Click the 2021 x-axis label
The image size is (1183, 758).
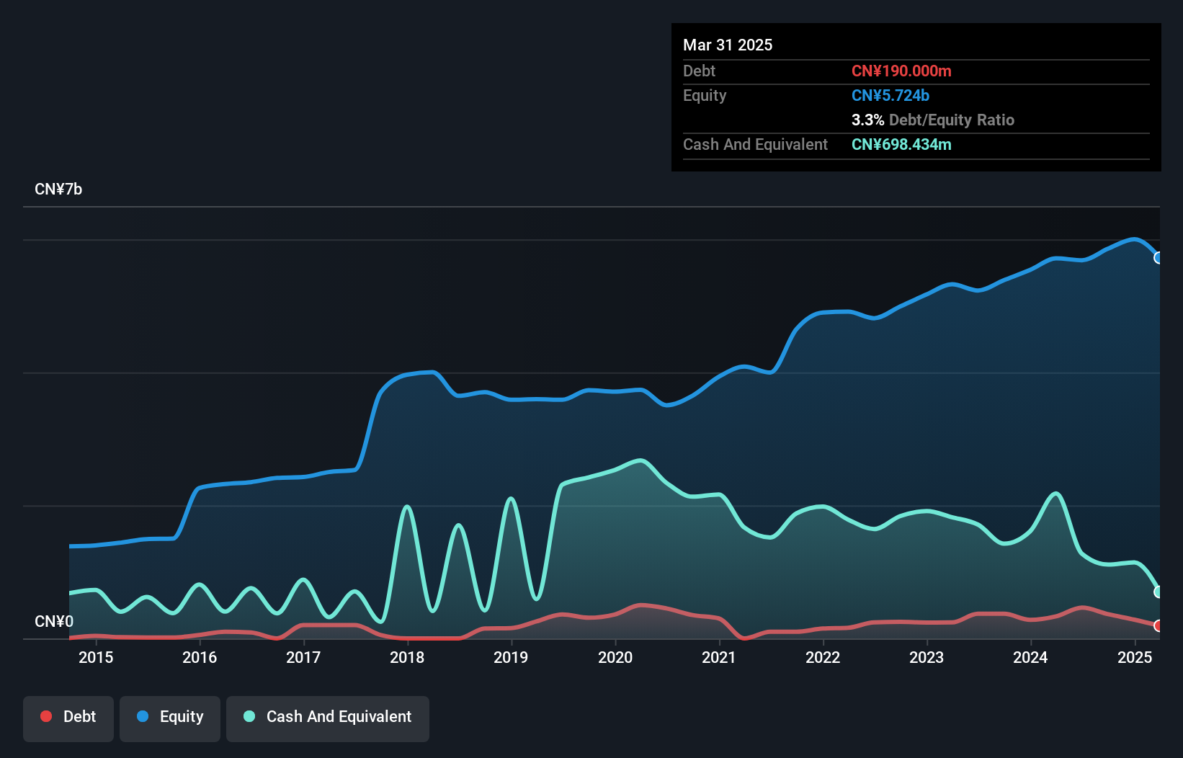click(x=719, y=657)
